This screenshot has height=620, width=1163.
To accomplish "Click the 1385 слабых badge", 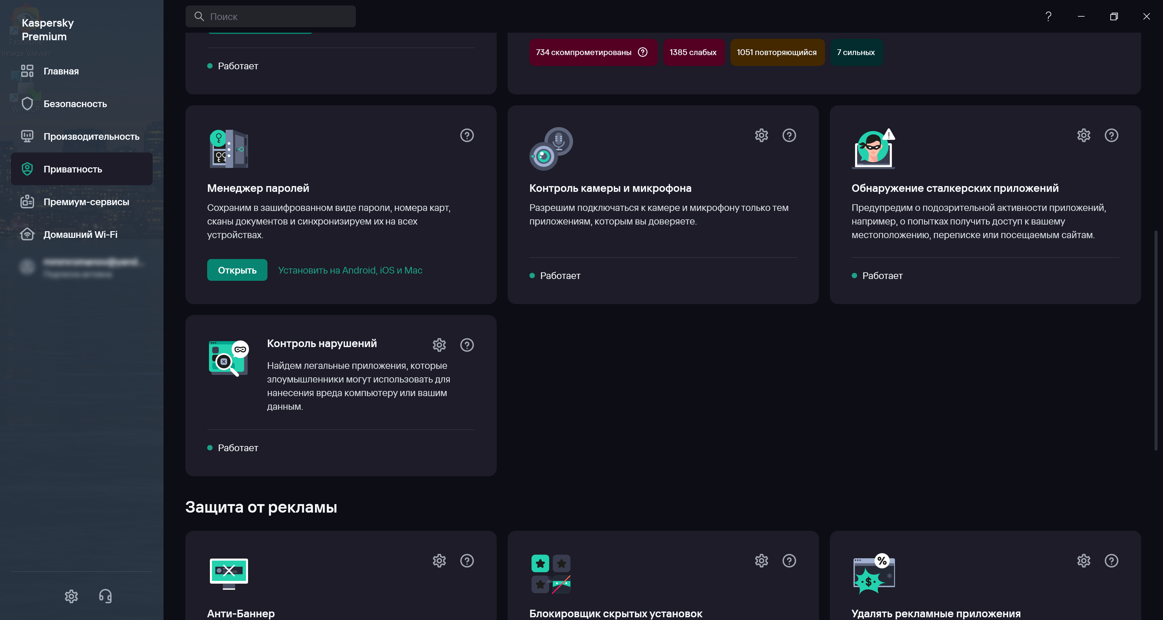I will [x=693, y=52].
